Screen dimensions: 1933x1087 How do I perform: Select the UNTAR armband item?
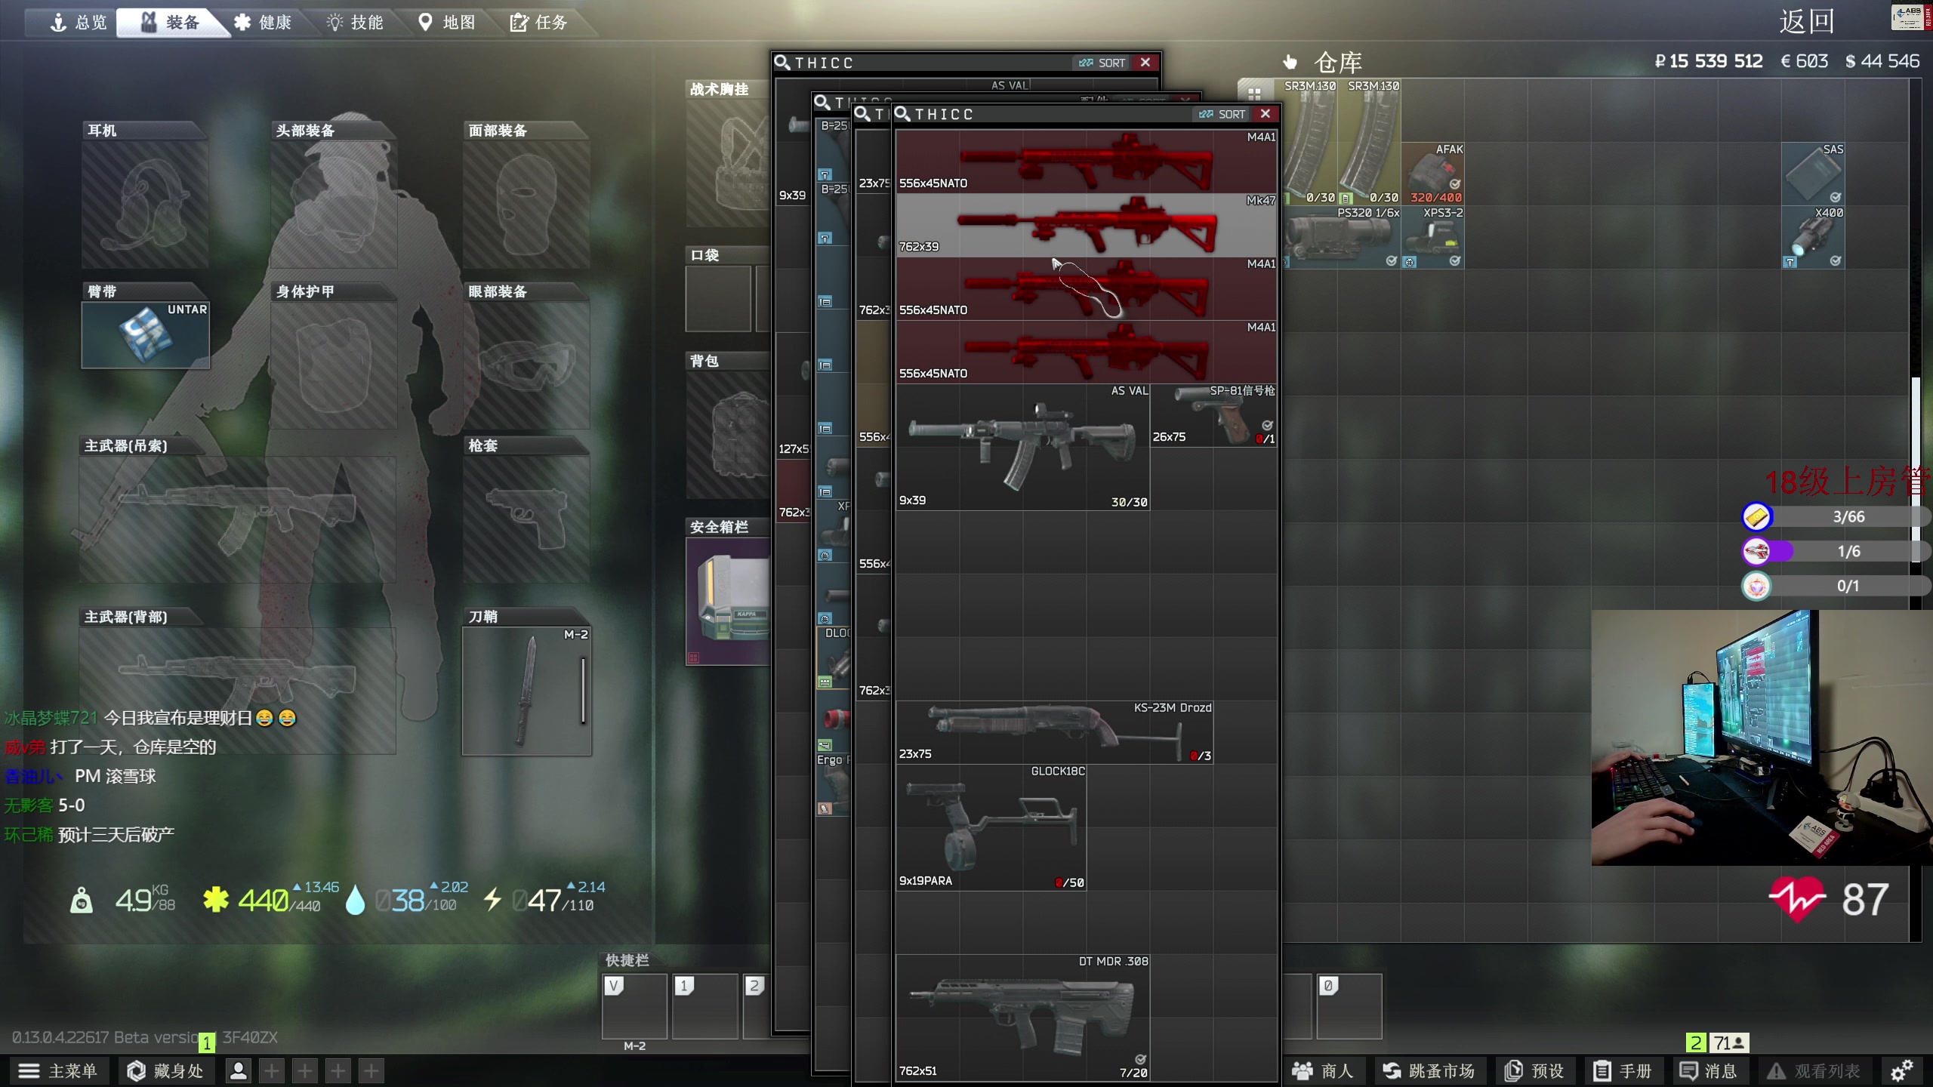pos(146,334)
